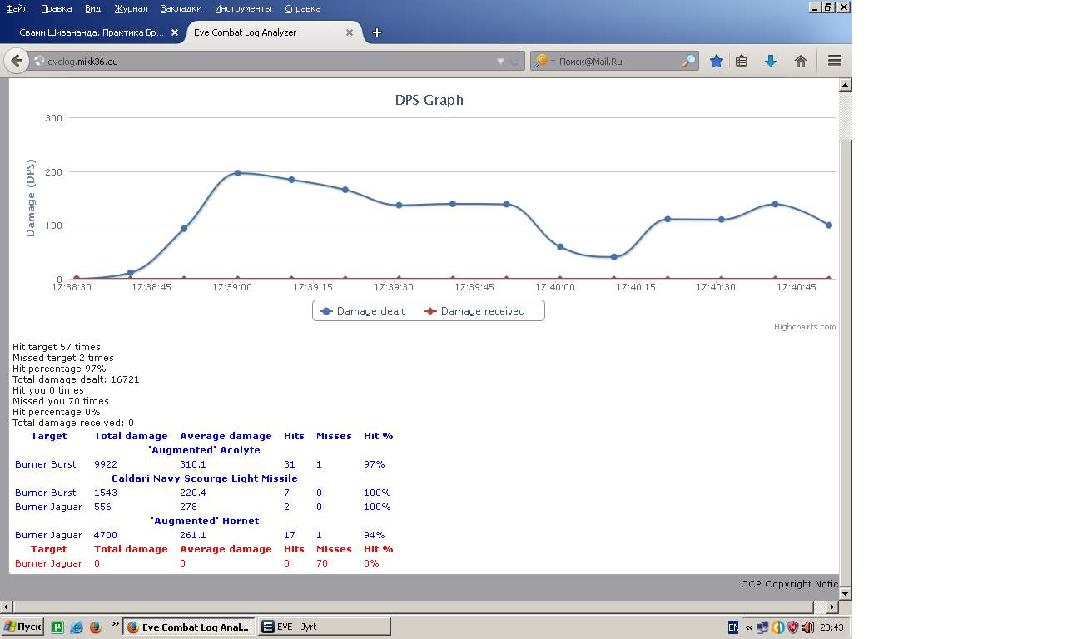Click the Caldari Navy Scourge Light Missile heading
This screenshot has width=1082, height=639.
pyautogui.click(x=204, y=478)
